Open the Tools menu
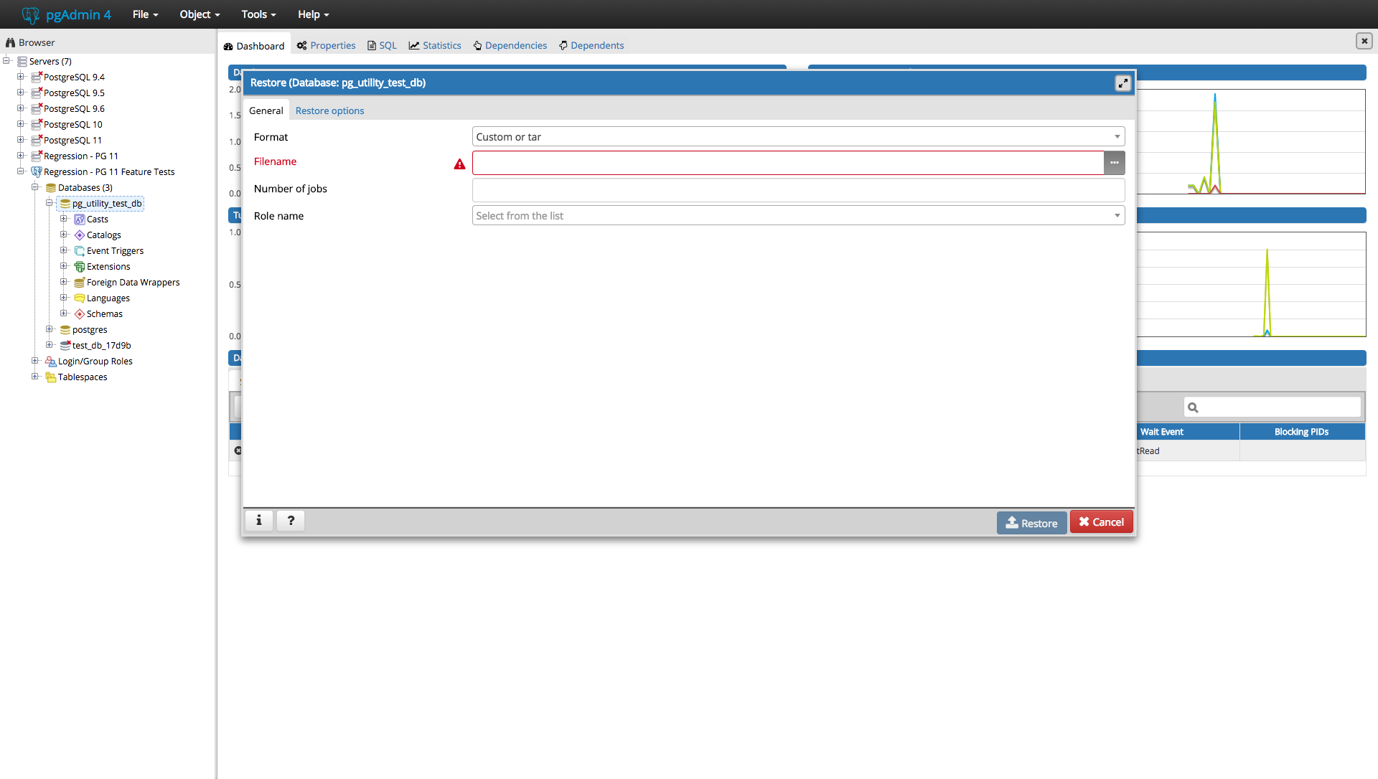Screen dimensions: 1378x779 pos(258,14)
